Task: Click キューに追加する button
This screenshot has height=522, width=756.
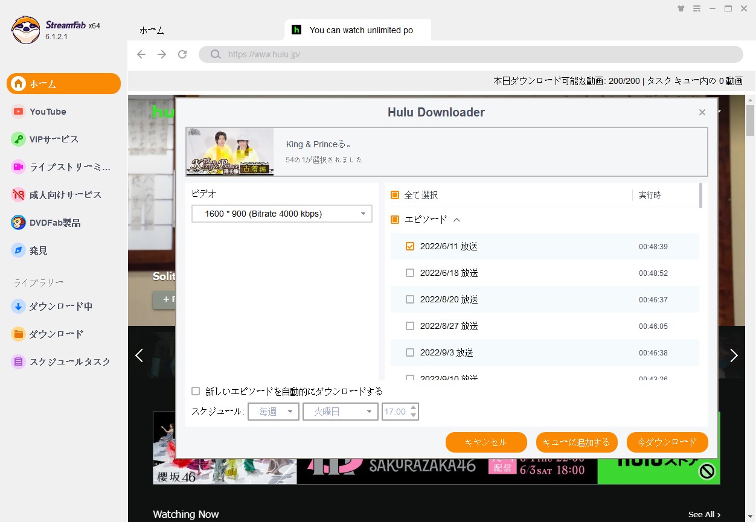Action: tap(577, 442)
